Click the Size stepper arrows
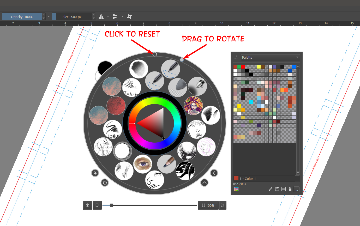 (x=94, y=17)
